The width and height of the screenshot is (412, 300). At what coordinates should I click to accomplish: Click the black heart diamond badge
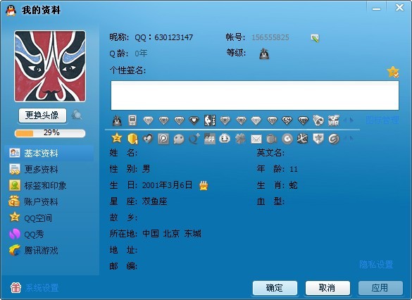click(194, 120)
